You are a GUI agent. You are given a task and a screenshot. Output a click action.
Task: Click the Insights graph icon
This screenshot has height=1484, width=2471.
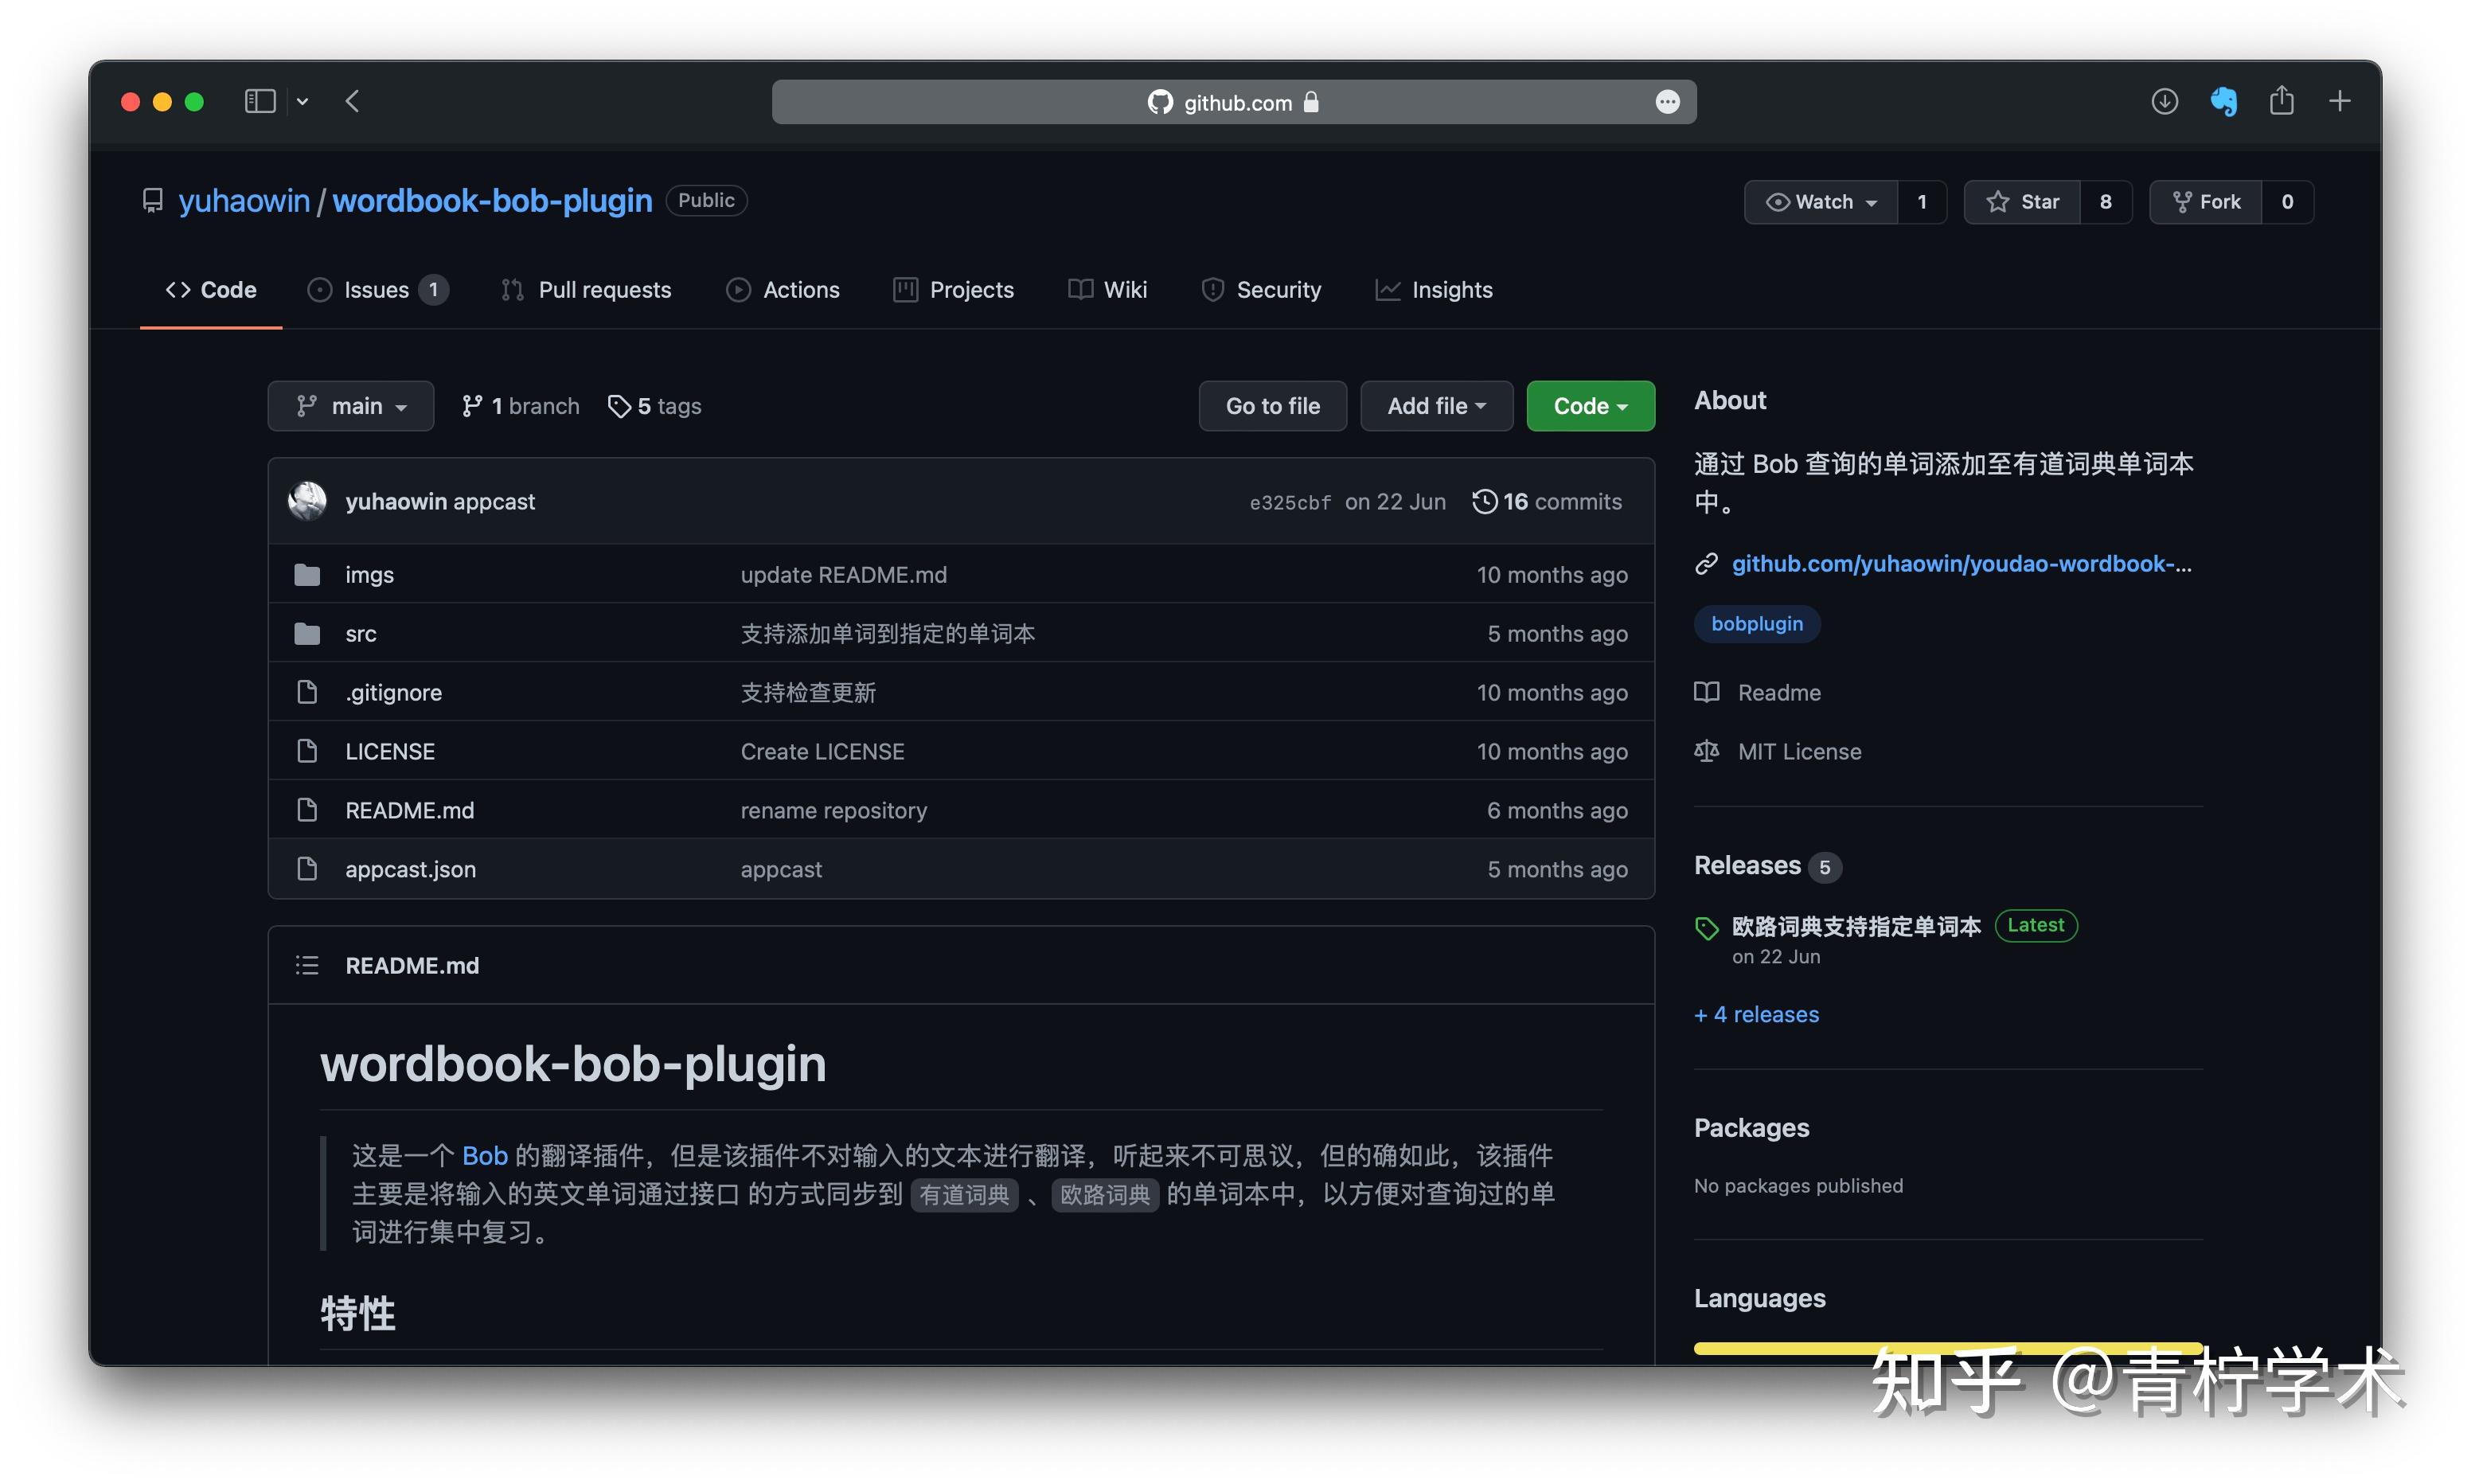tap(1388, 289)
